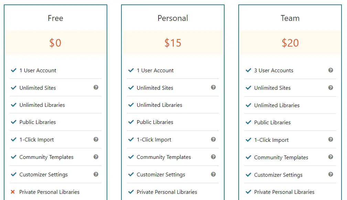Select the Free plan heading
The width and height of the screenshot is (347, 200).
tap(55, 18)
